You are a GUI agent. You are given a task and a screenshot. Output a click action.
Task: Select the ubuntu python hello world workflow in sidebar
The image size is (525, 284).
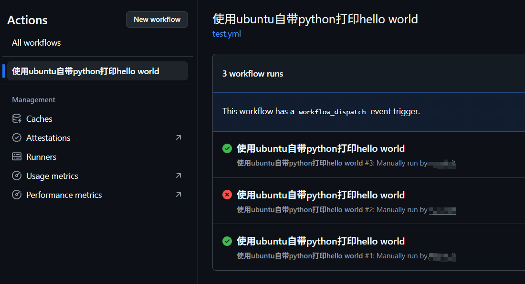85,71
